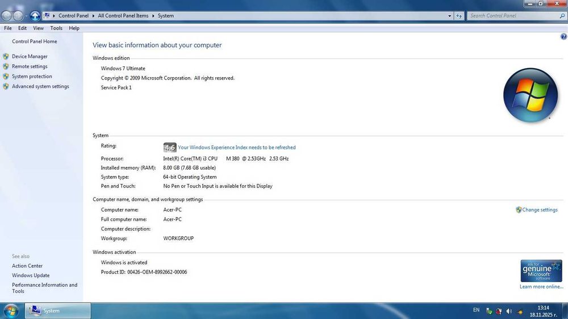The image size is (568, 319).
Task: Click Windows is activated text
Action: click(124, 262)
